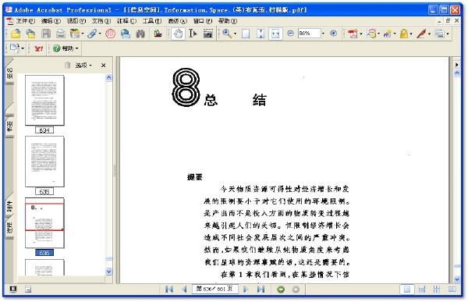The height and width of the screenshot is (302, 468).
Task: Click the Yahoo Y! toolbar icon
Action: click(38, 48)
